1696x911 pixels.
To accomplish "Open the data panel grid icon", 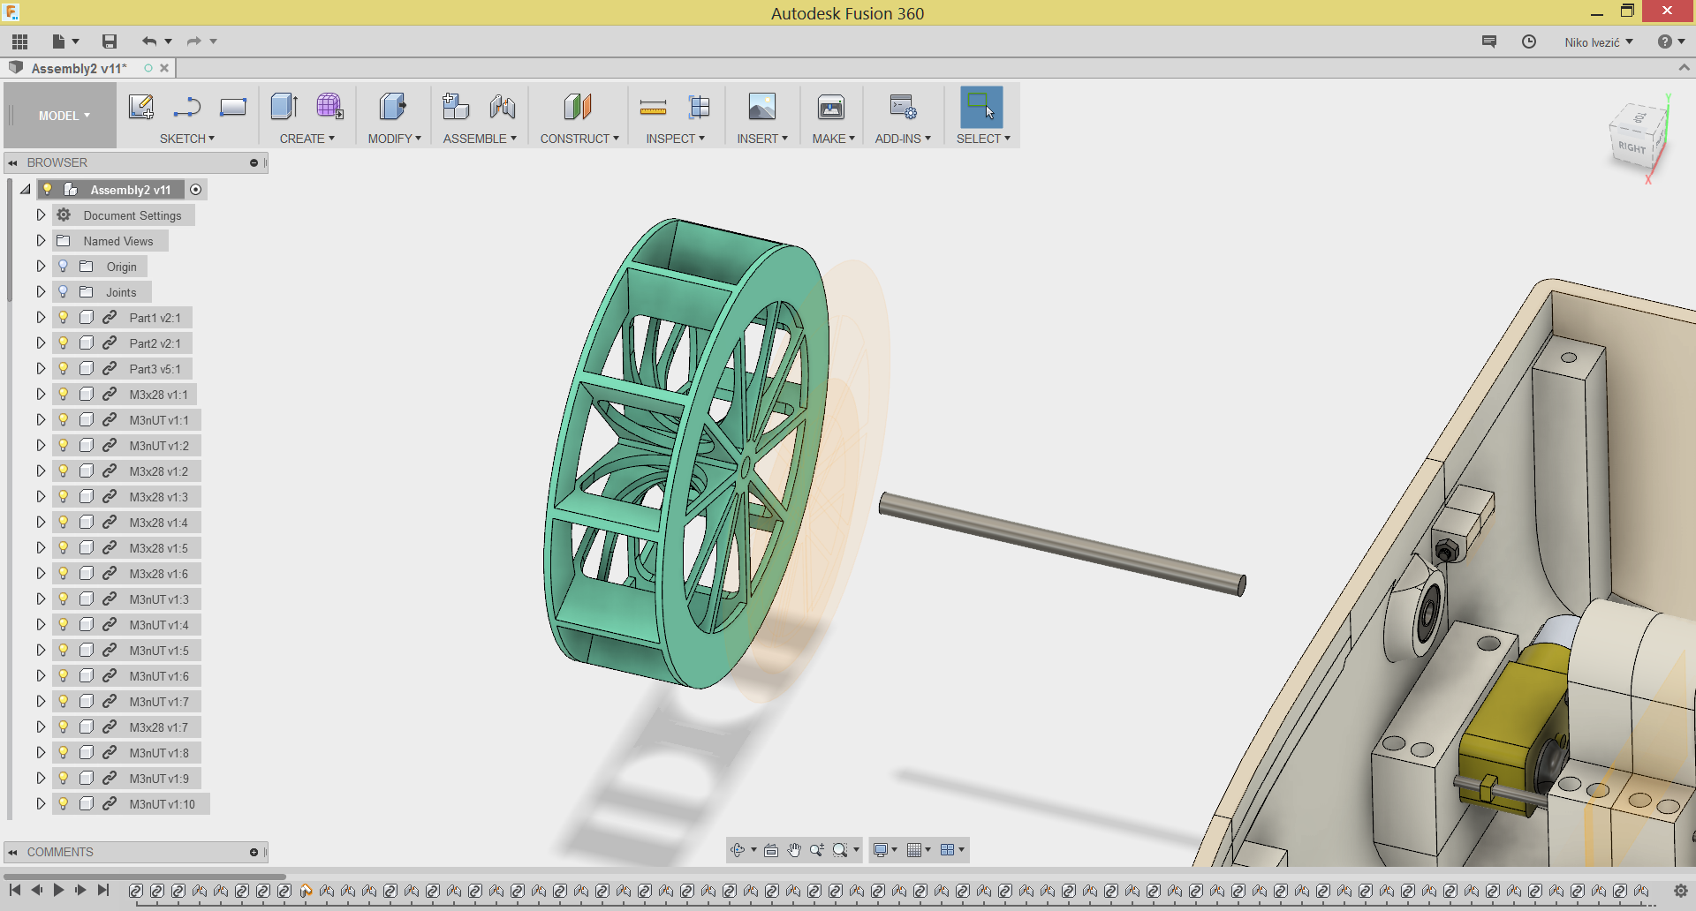I will point(19,41).
